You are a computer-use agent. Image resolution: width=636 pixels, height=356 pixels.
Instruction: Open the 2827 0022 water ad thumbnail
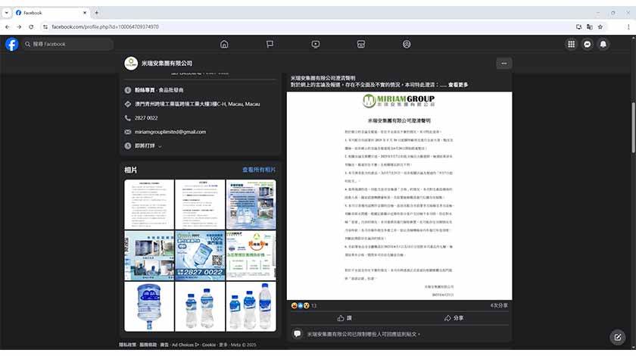click(200, 256)
